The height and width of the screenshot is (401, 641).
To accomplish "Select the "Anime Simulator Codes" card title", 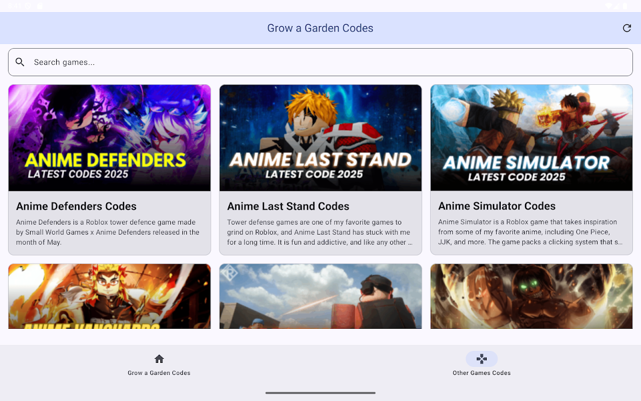I will 497,206.
